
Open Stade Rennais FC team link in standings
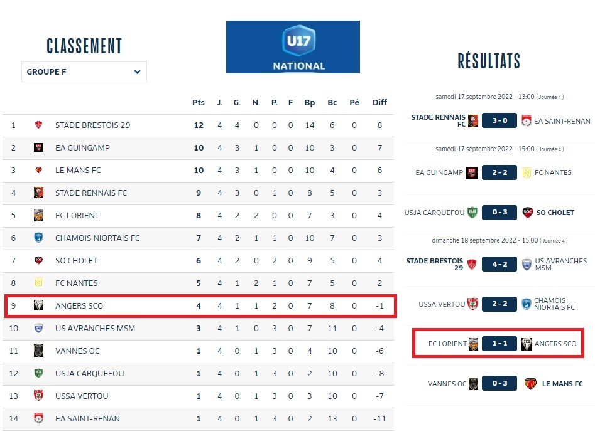pos(90,193)
